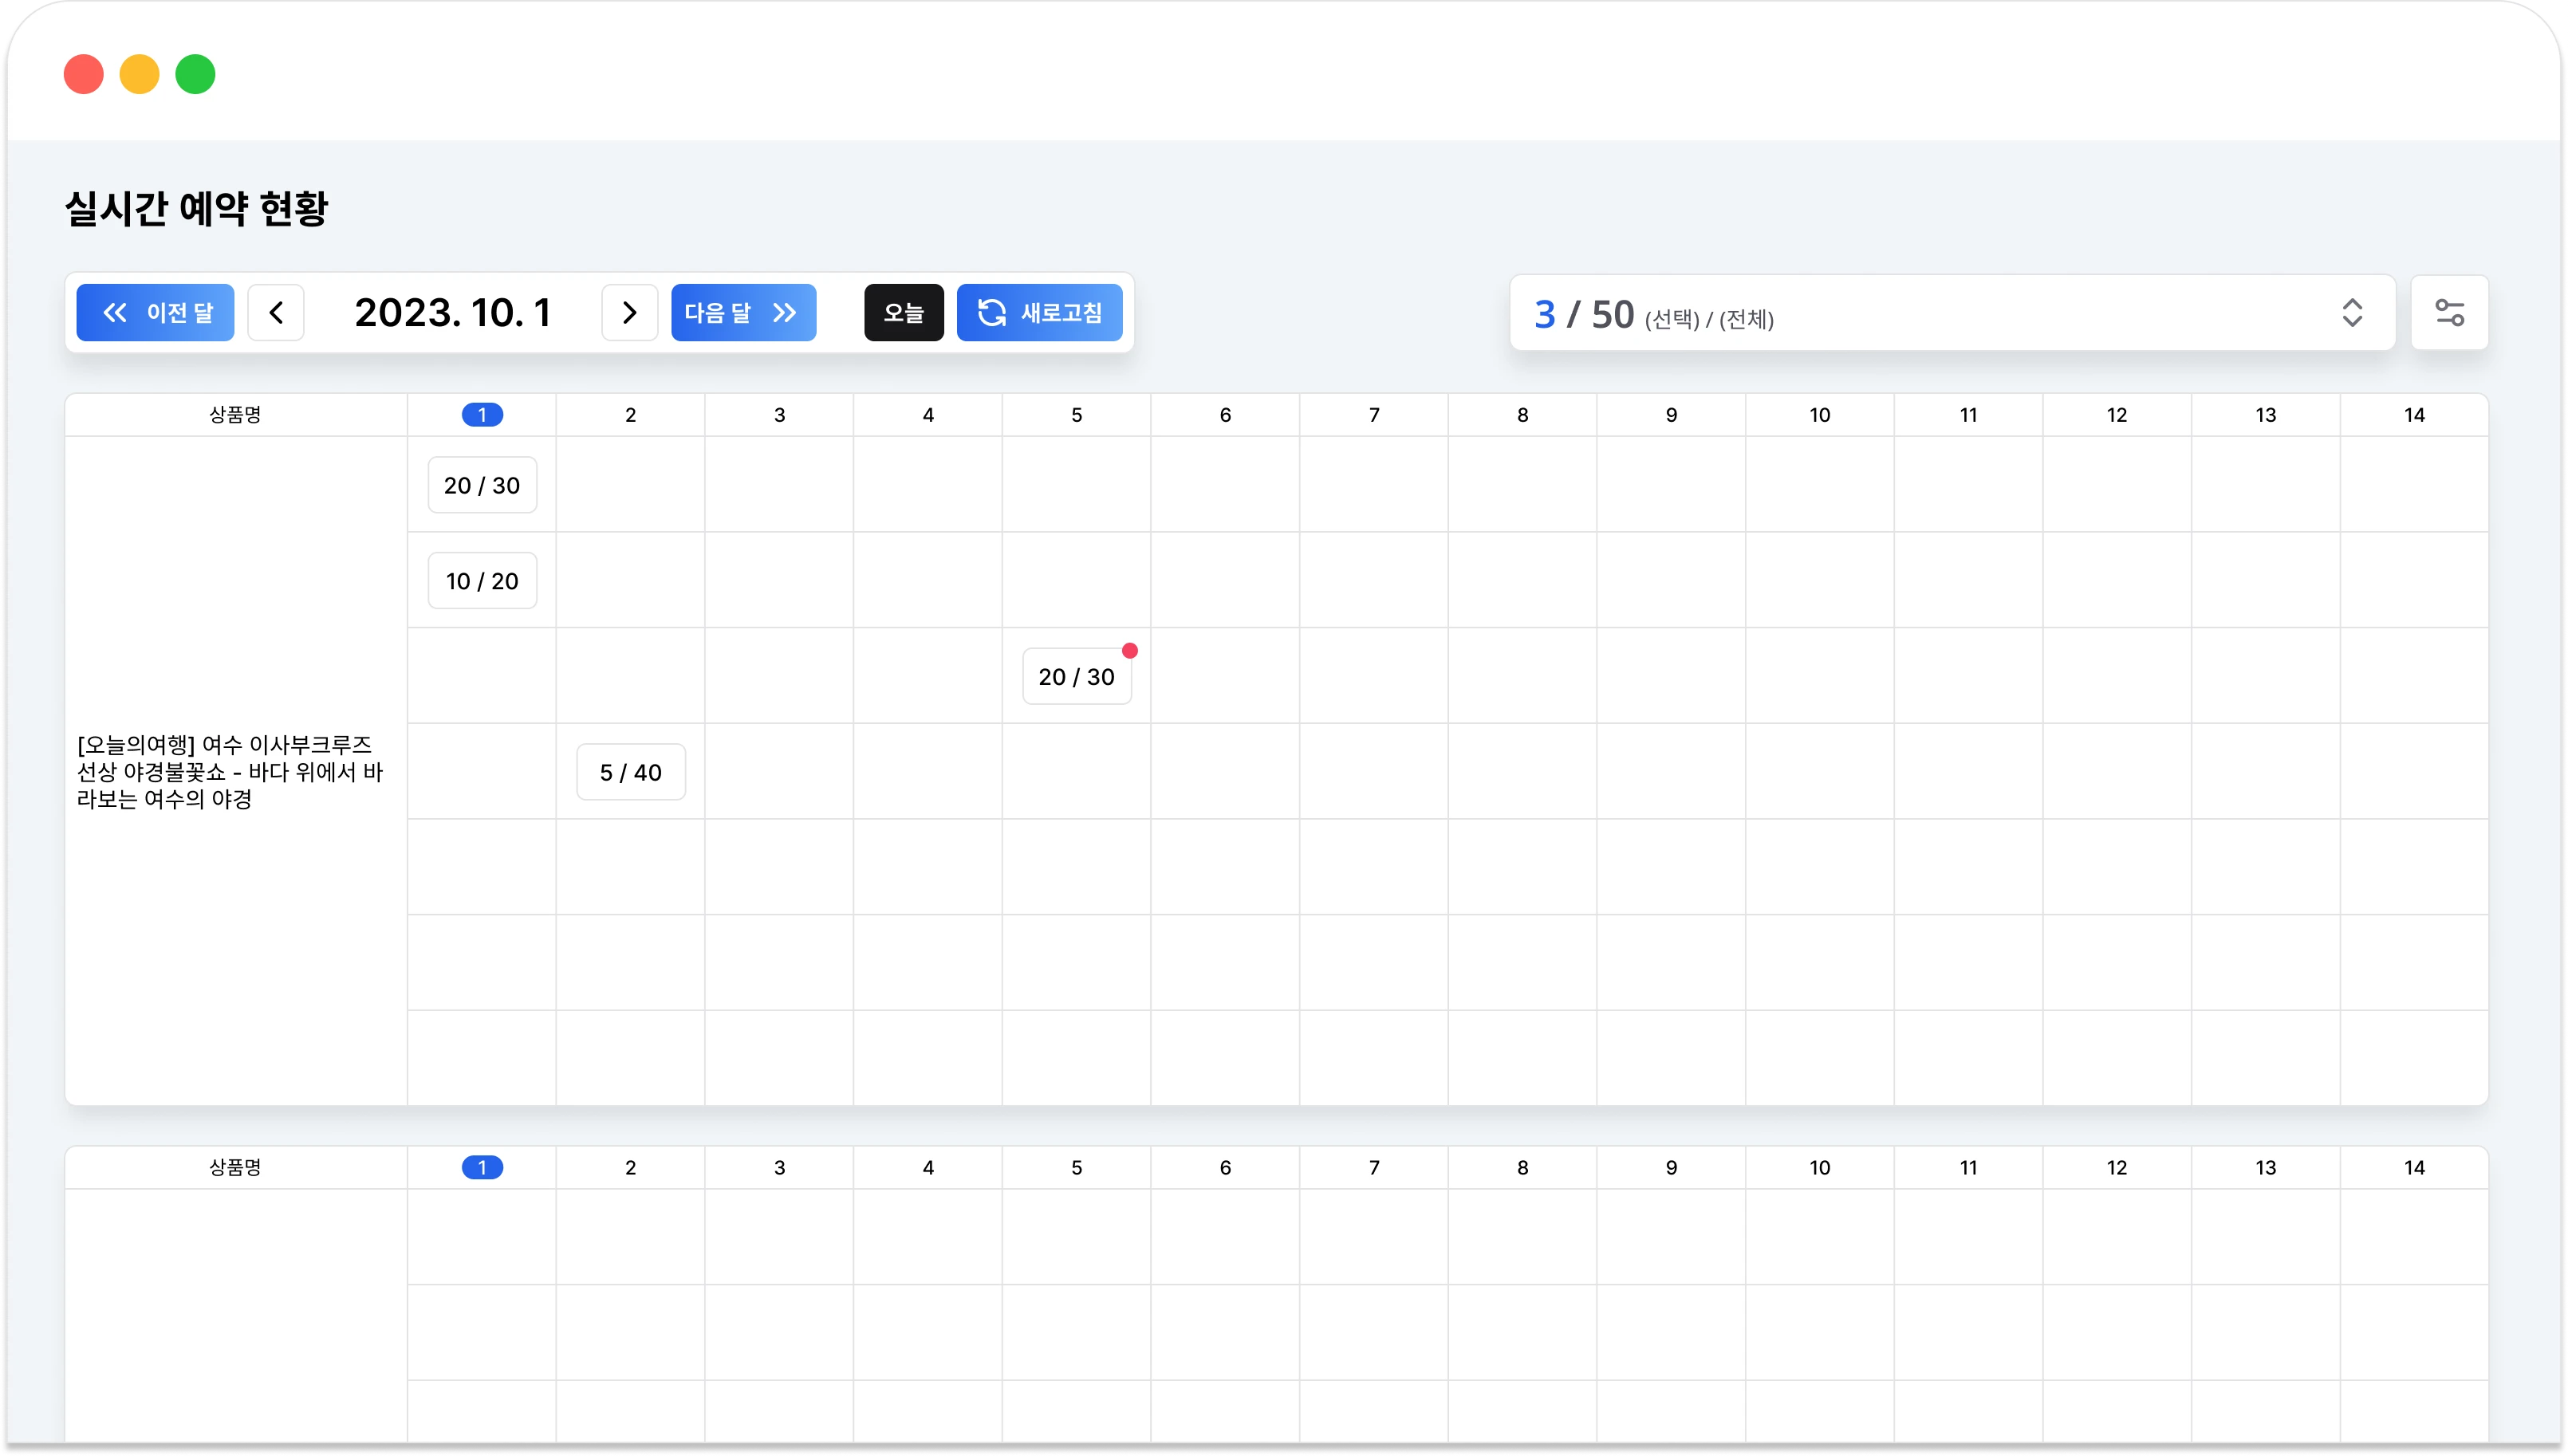Open the 5 / 40 slot on day 2
2568x1456 pixels.
click(631, 772)
